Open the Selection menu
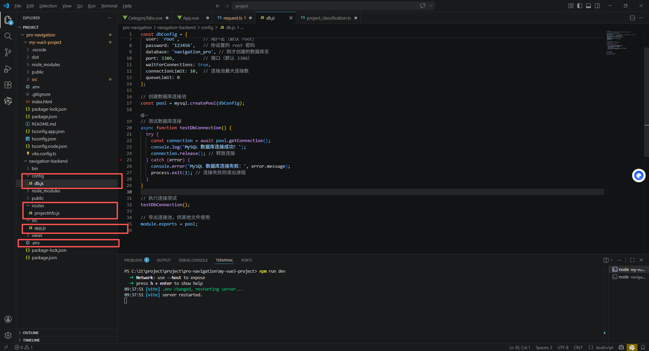Viewport: 649px width, 351px height. point(48,6)
